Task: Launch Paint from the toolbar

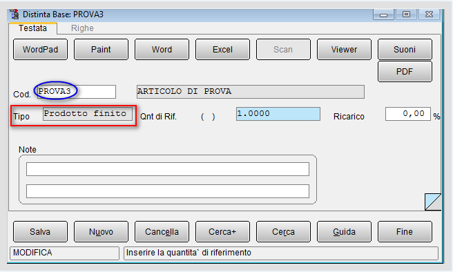Action: coord(101,50)
